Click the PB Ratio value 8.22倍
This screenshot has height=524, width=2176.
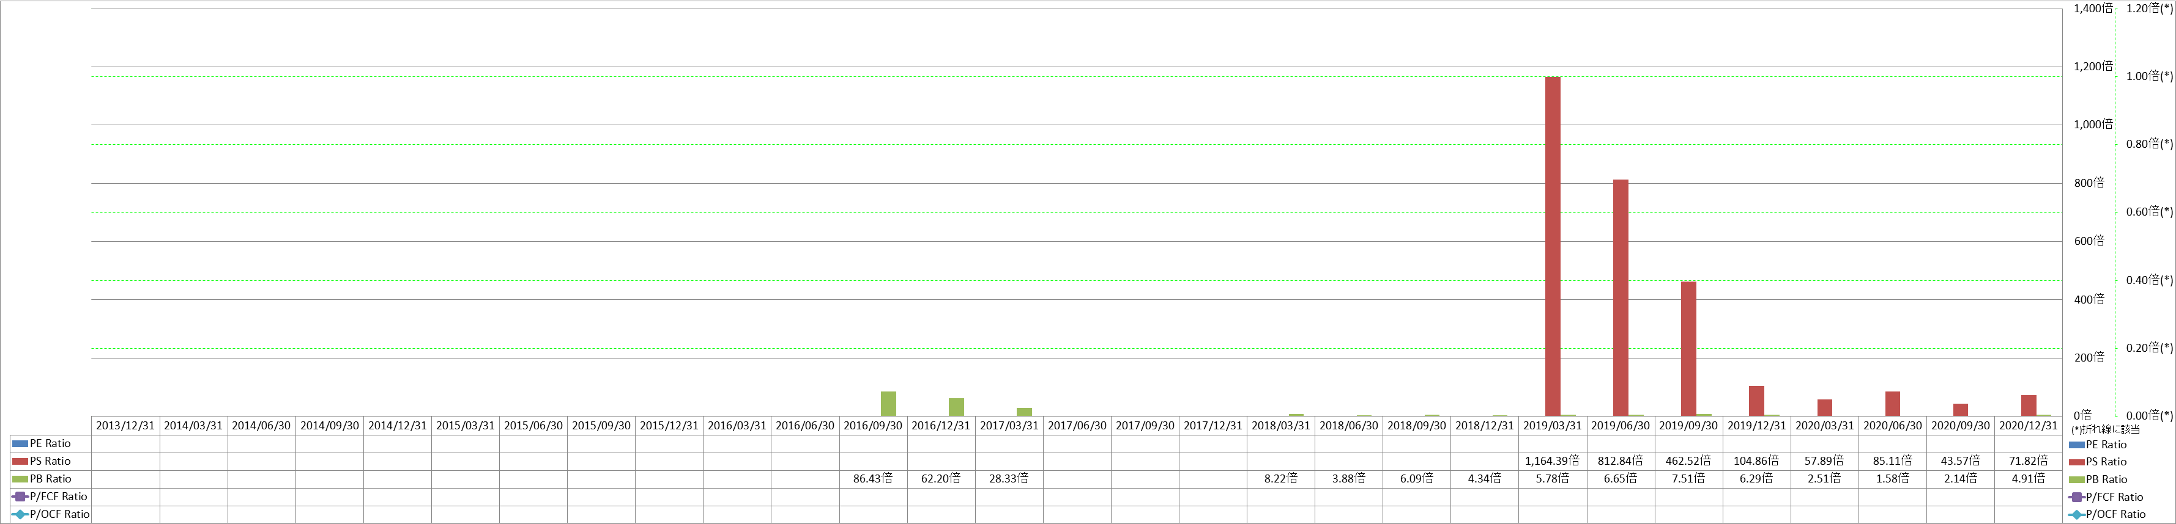[x=1280, y=478]
